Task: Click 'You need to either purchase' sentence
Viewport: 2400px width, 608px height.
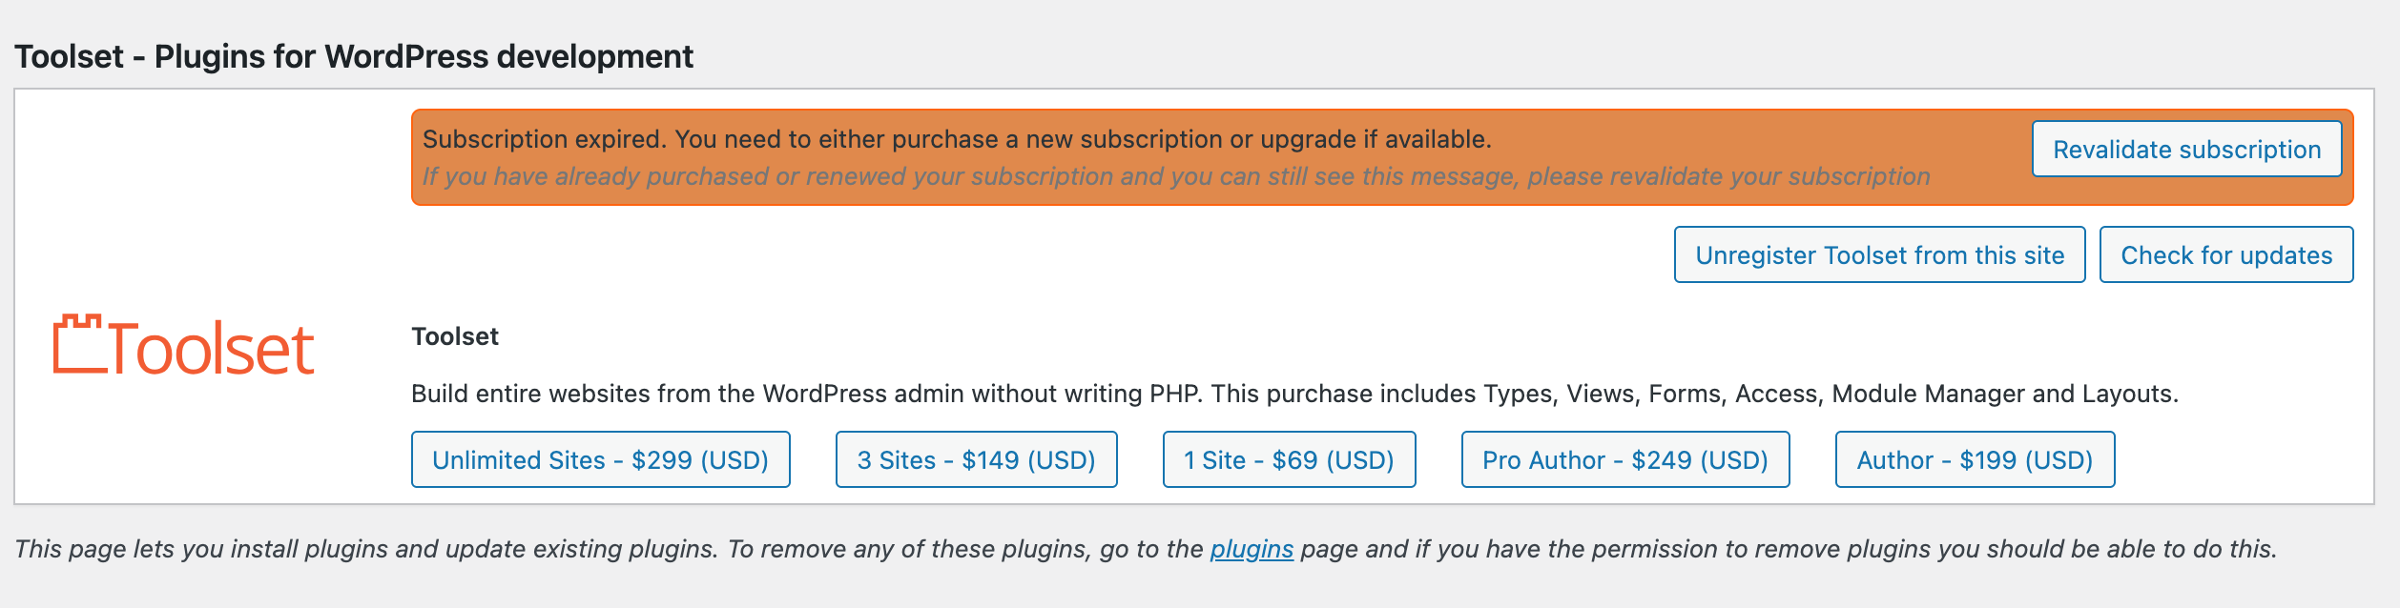Action: tap(1083, 139)
